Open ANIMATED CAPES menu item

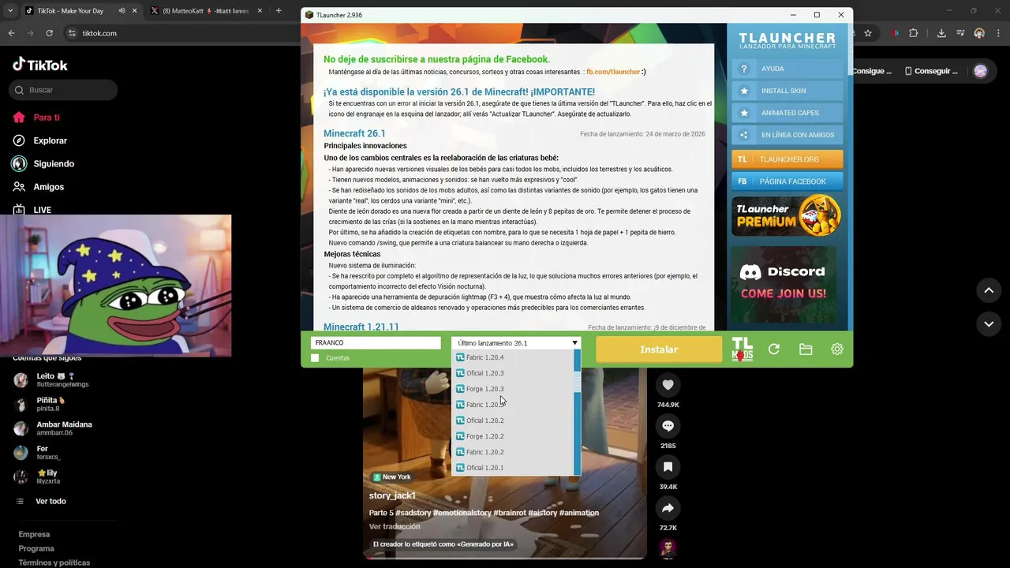tap(787, 113)
